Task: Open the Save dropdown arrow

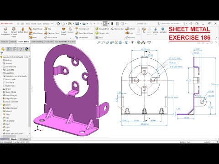Action: pos(80,24)
